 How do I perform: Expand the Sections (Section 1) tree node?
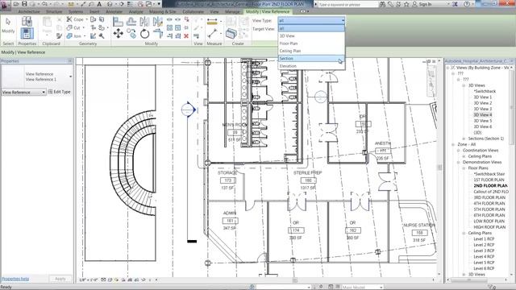pyautogui.click(x=464, y=139)
